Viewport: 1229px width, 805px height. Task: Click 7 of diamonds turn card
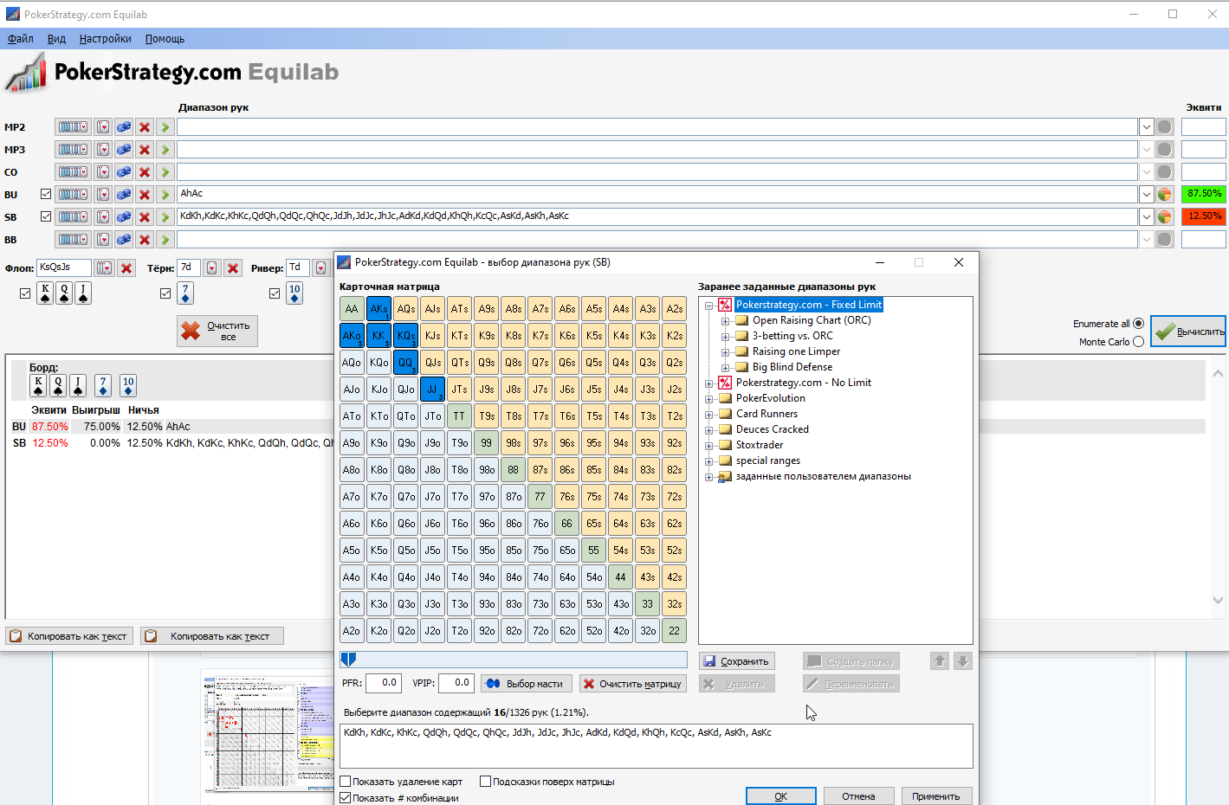[x=185, y=293]
